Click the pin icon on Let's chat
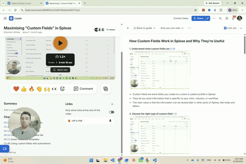The image size is (246, 164). coord(110,121)
